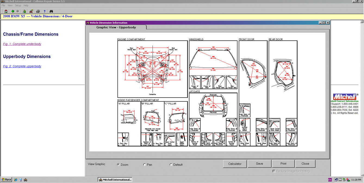Click the EN language indicator in tray
Screen dimensions: 364x183
click(x=330, y=180)
